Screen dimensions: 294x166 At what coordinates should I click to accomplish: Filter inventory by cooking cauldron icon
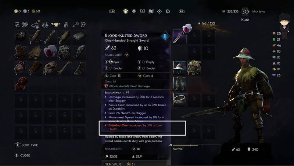point(55,25)
